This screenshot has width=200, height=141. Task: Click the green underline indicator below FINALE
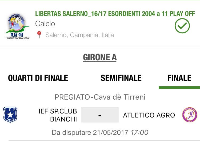[179, 88]
